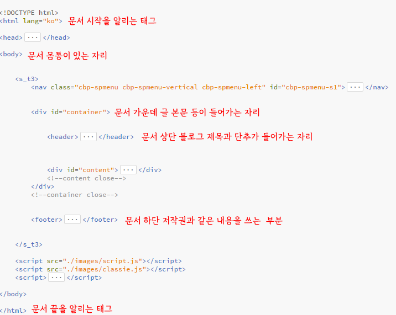Image resolution: width=396 pixels, height=315 pixels.
Task: Click the <!--content close--> comment
Action: (86, 178)
